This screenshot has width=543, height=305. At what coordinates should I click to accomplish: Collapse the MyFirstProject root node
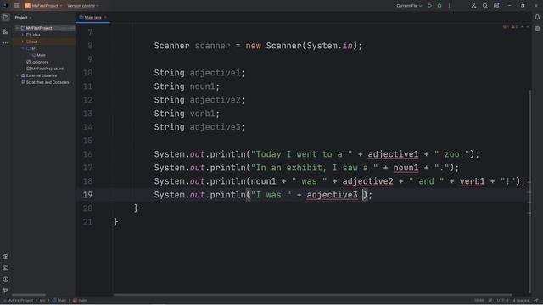[x=17, y=28]
